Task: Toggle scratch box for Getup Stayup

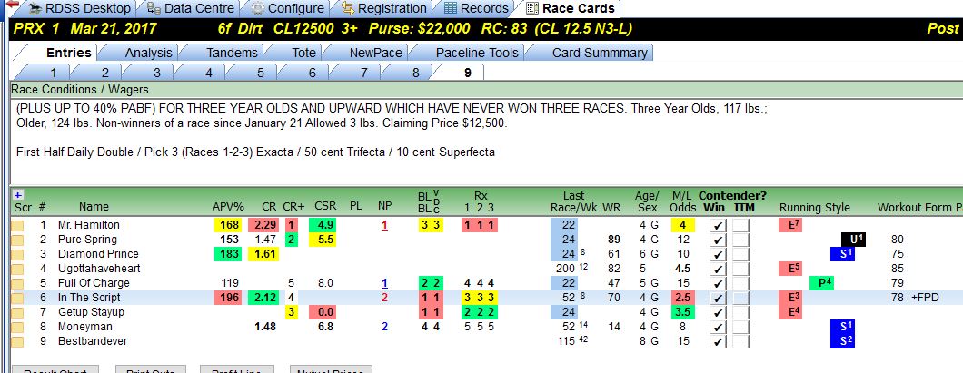Action: point(18,312)
